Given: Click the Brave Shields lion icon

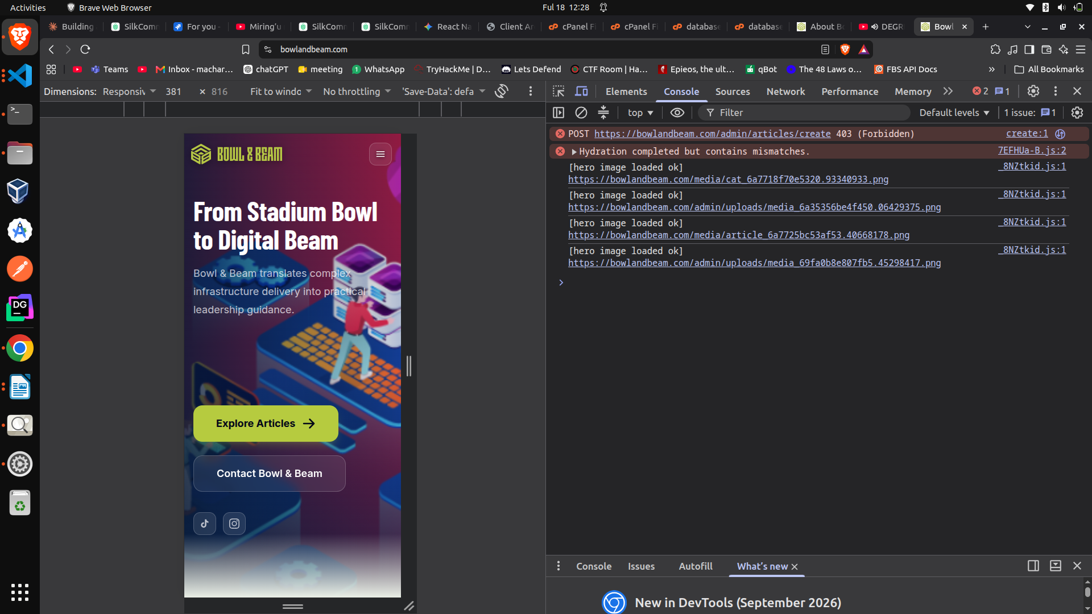Looking at the screenshot, I should click(845, 49).
